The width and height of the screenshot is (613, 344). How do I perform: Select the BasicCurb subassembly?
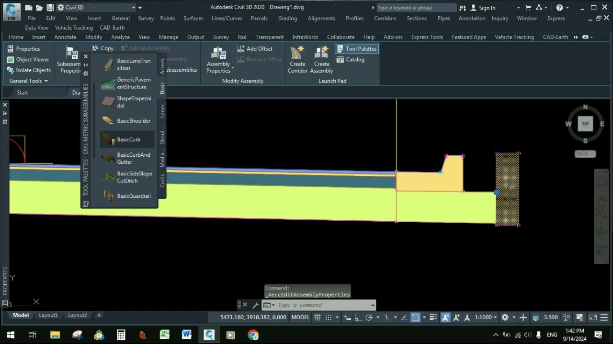coord(127,140)
